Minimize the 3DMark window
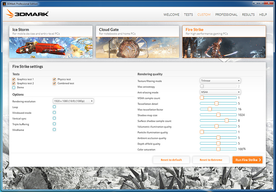276x192 pixels. [x=255, y=3]
